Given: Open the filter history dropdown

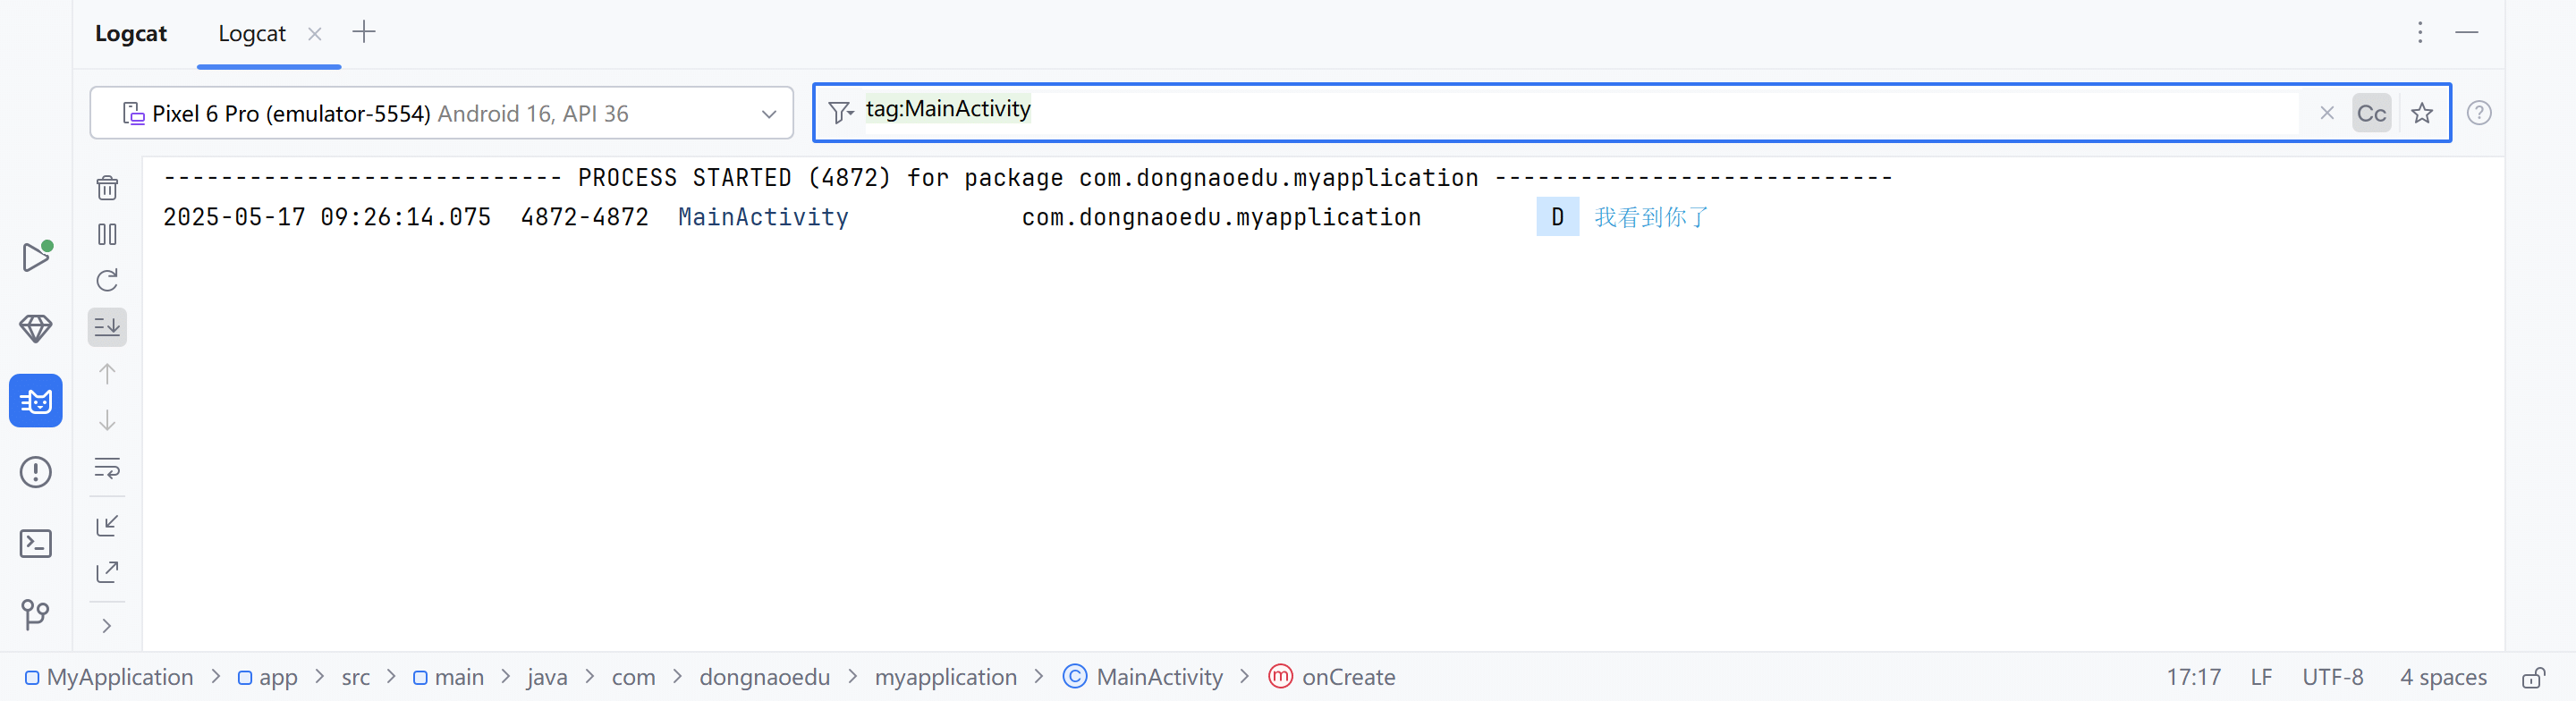Looking at the screenshot, I should [x=840, y=113].
